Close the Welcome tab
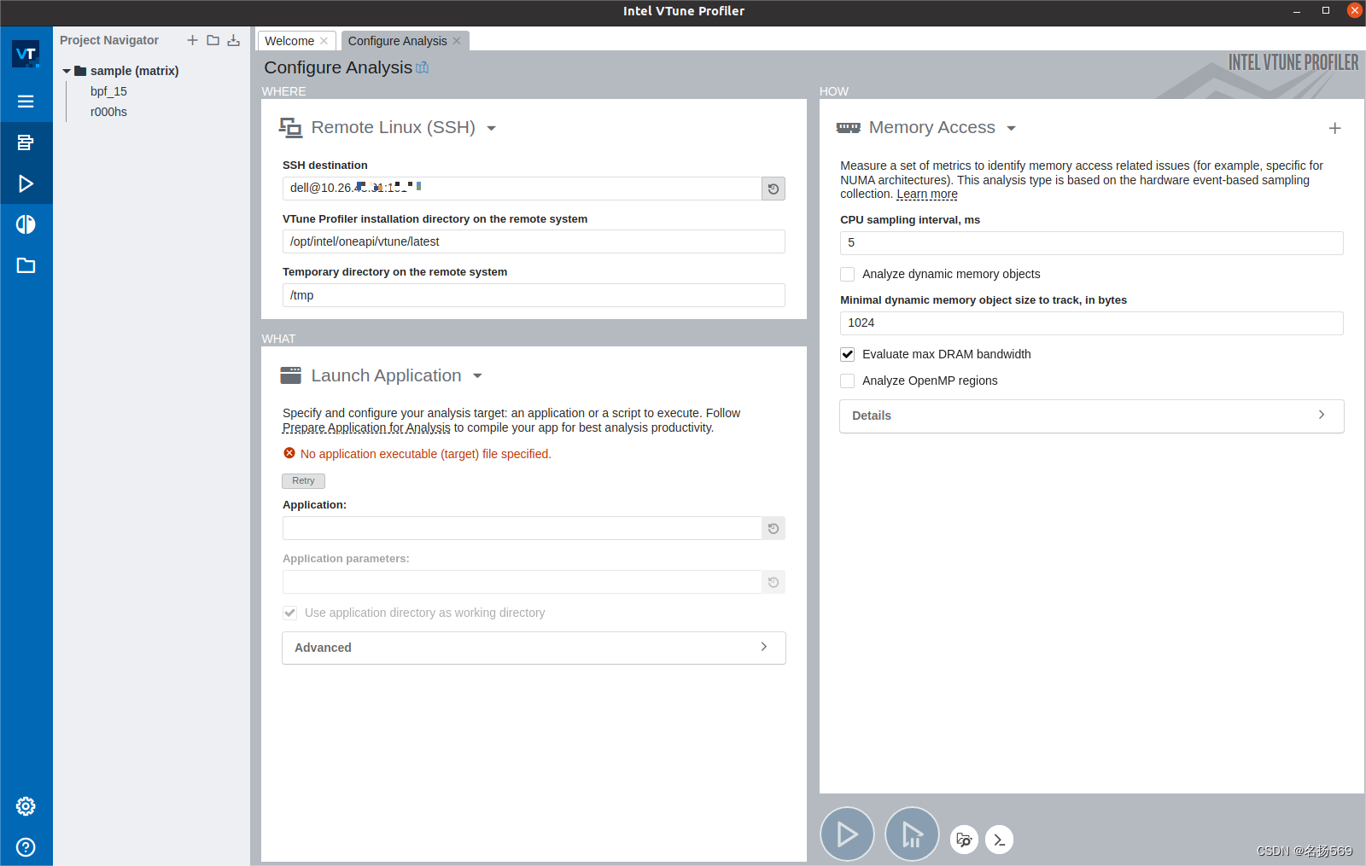This screenshot has height=866, width=1366. (324, 41)
